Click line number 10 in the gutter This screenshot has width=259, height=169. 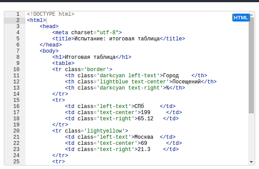coord(16,69)
